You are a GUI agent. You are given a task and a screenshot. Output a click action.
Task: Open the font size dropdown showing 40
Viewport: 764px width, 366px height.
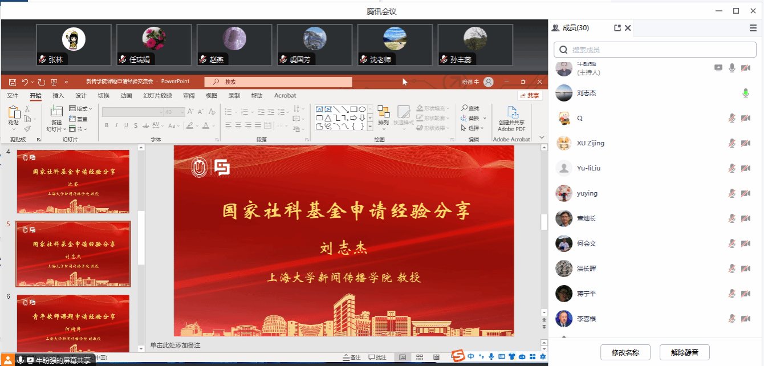183,112
